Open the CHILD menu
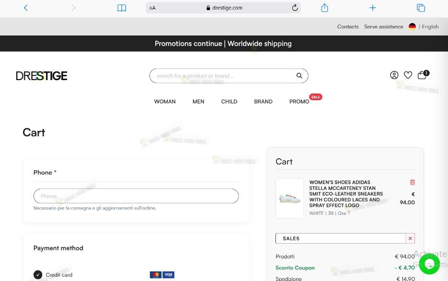Screen dimensions: 448x281 coord(229,102)
